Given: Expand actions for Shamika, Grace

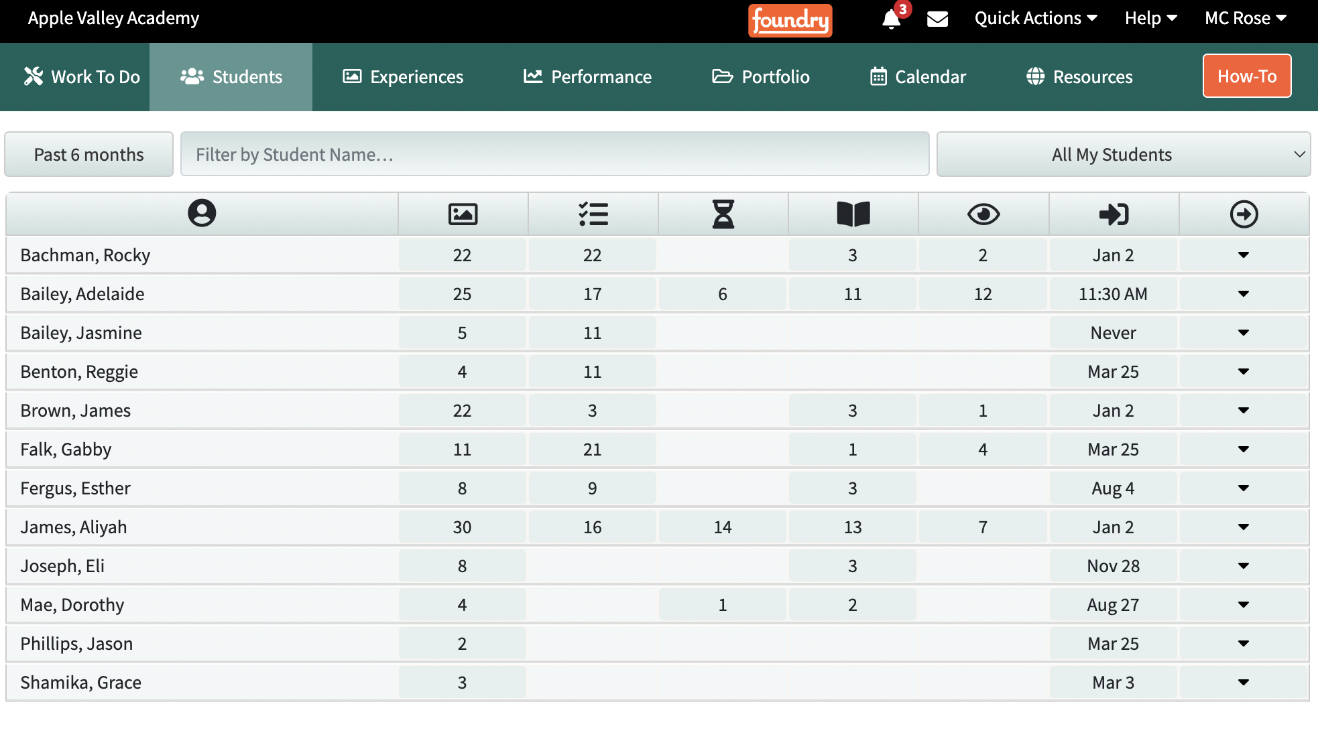Looking at the screenshot, I should pos(1244,683).
